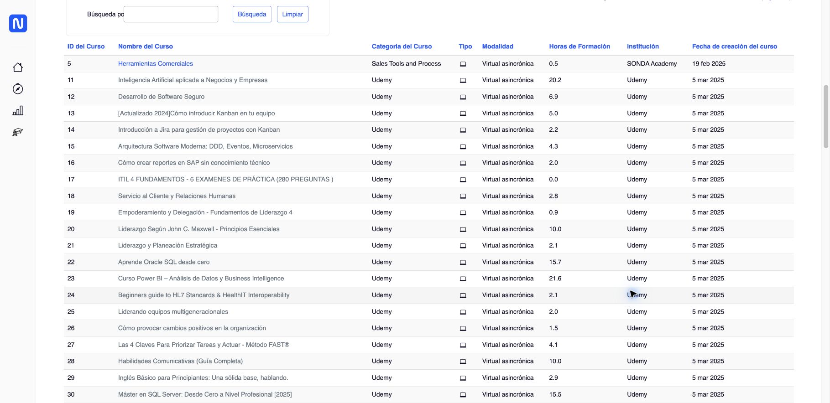Click laptop icon for ITIL 4 FUNDAMENTOS row
830x403 pixels.
pos(463,180)
